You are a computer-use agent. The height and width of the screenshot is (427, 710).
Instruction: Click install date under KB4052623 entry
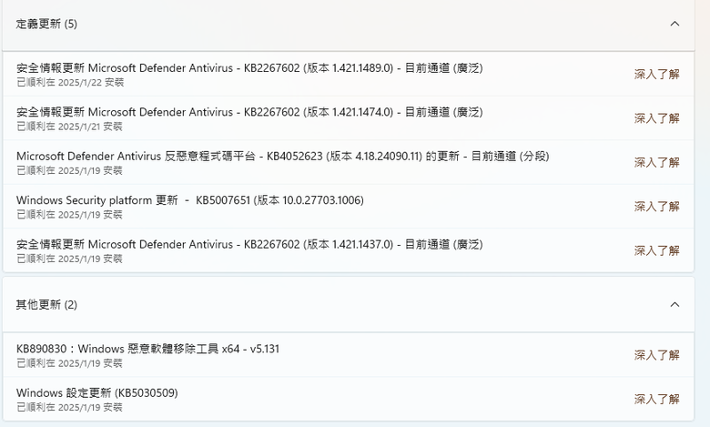click(69, 170)
